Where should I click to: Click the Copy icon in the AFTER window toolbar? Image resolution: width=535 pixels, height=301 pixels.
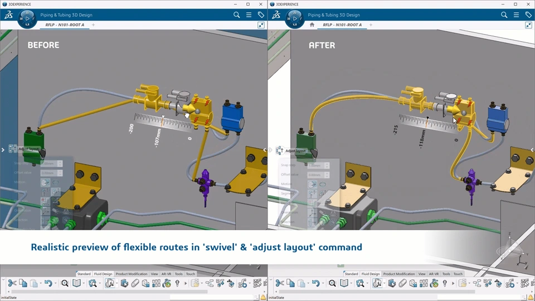291,283
